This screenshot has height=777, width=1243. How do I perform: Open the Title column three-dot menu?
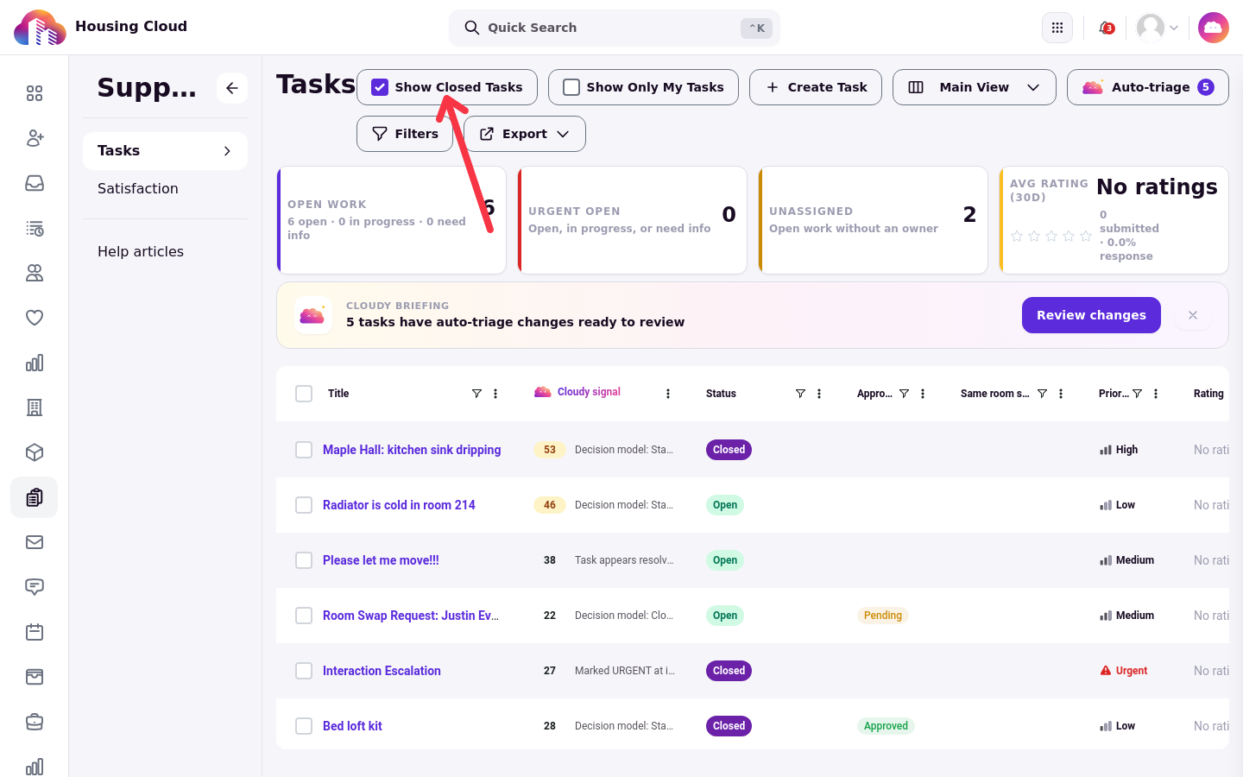[x=495, y=394]
